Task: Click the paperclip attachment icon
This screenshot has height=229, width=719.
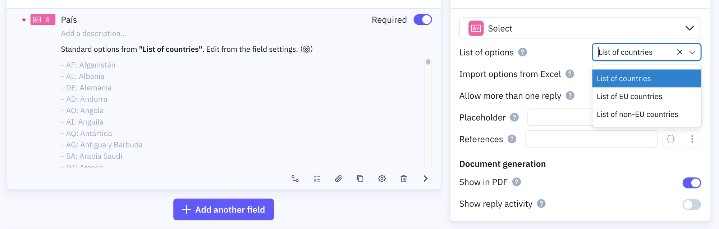Action: tap(338, 178)
